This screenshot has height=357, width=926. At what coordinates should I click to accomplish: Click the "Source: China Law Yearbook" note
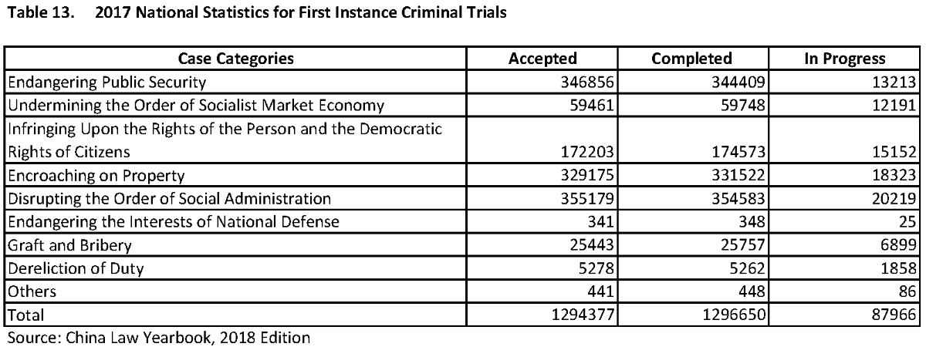(159, 338)
